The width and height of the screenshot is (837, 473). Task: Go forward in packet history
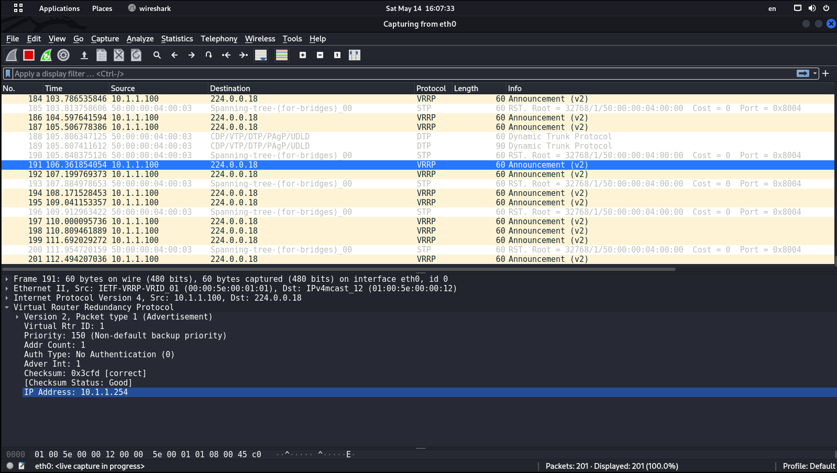coord(192,55)
